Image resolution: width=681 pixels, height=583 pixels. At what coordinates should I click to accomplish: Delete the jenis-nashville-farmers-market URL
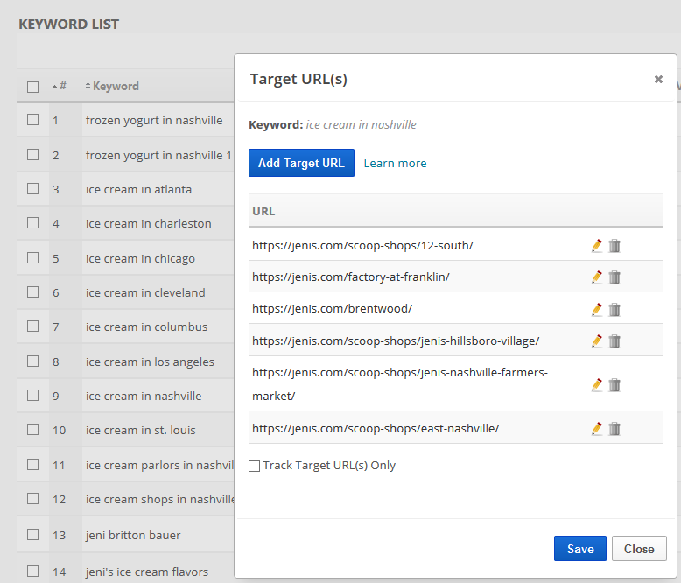[614, 384]
